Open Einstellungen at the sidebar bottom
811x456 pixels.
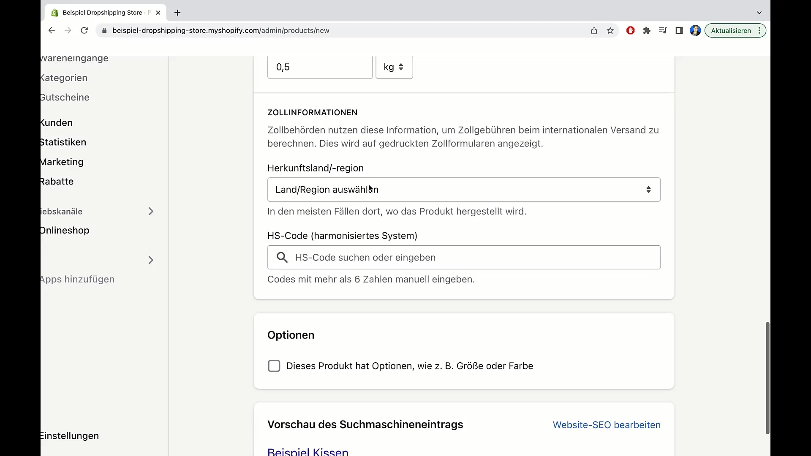pos(70,436)
